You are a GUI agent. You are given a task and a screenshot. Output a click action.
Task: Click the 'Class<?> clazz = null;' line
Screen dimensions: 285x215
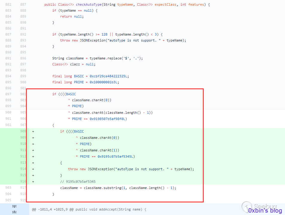coord(74,64)
